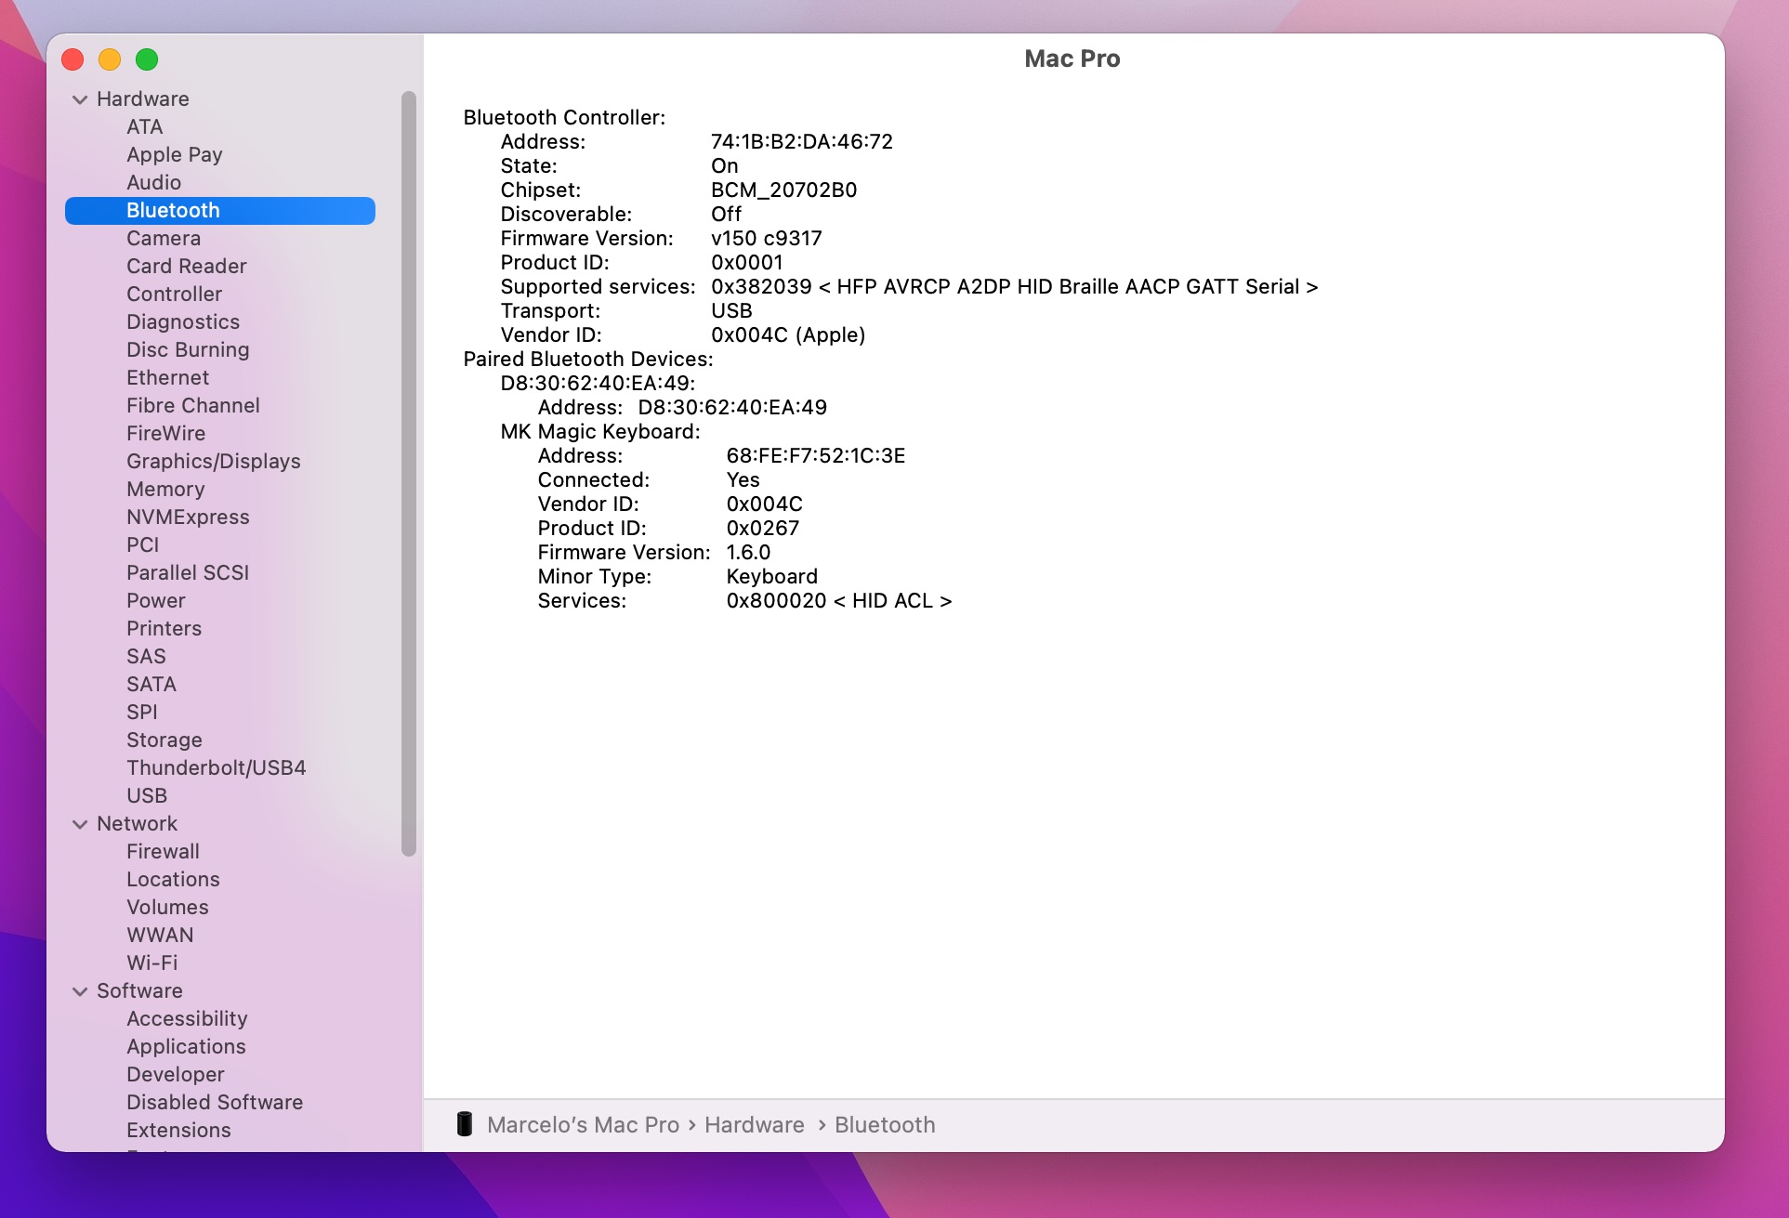Image resolution: width=1789 pixels, height=1218 pixels.
Task: Select the Wi-Fi network item
Action: click(x=151, y=963)
